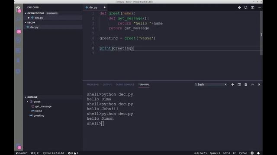Screen dimensions: 277x155
Task: Open the Explorer view in activity bar
Action: pyautogui.click(x=18, y=9)
